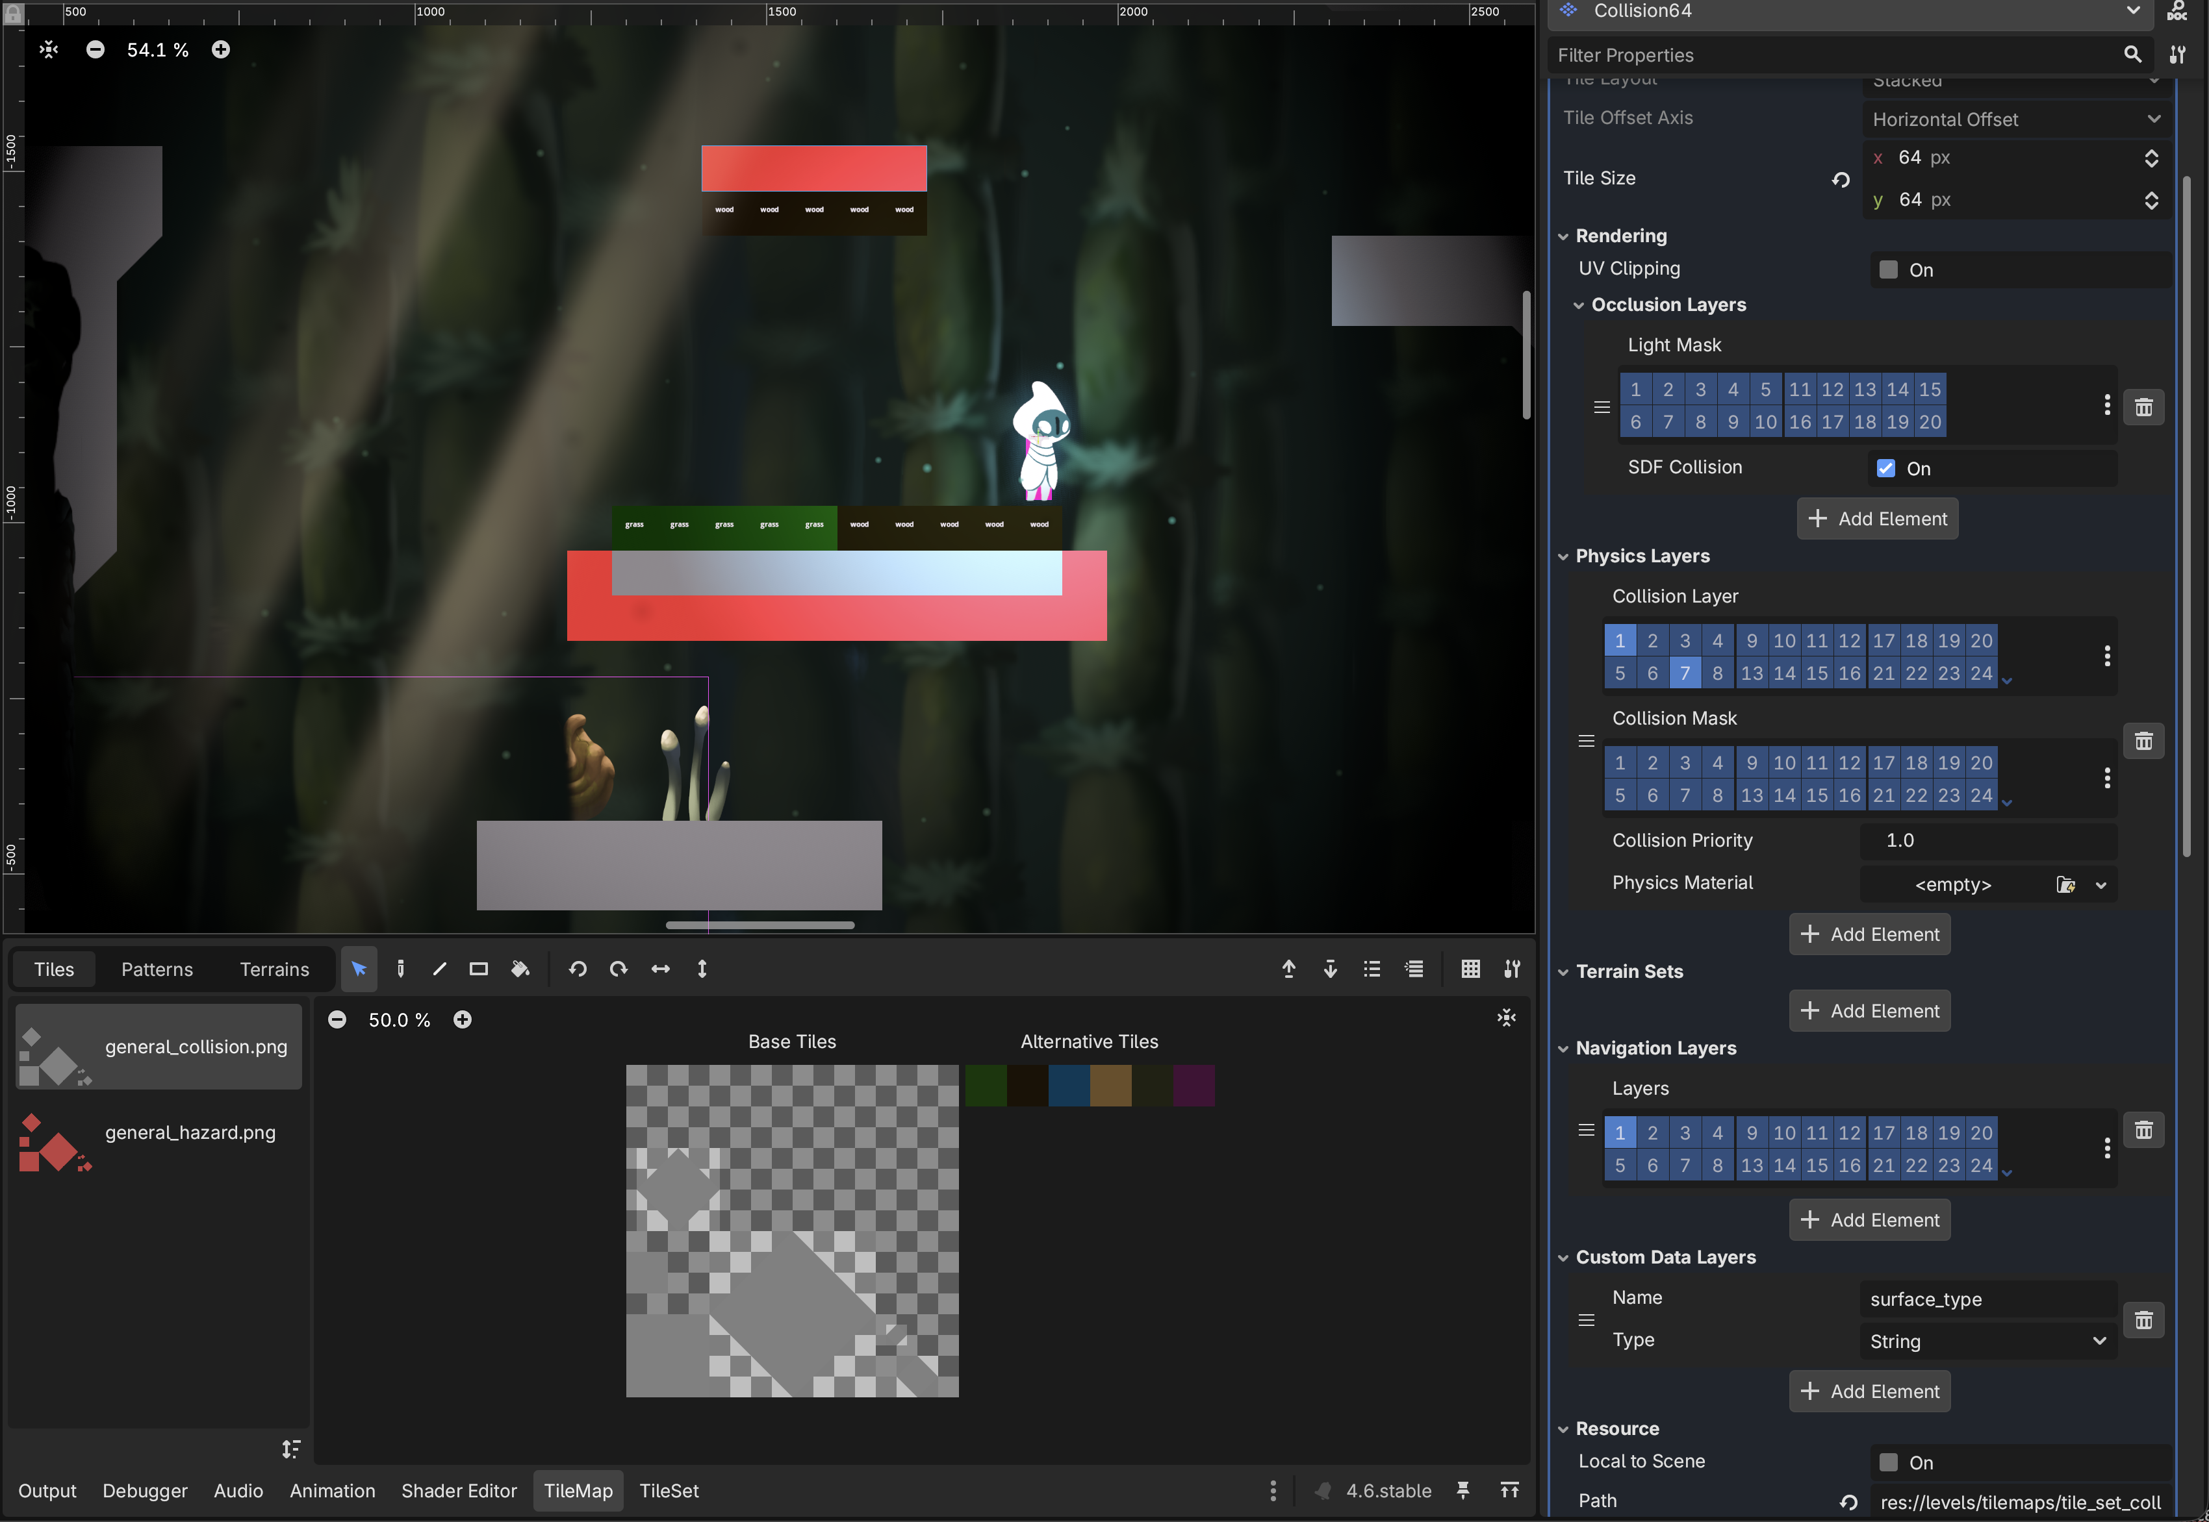
Task: Delete the navigation layer with trash icon
Action: click(x=2143, y=1130)
